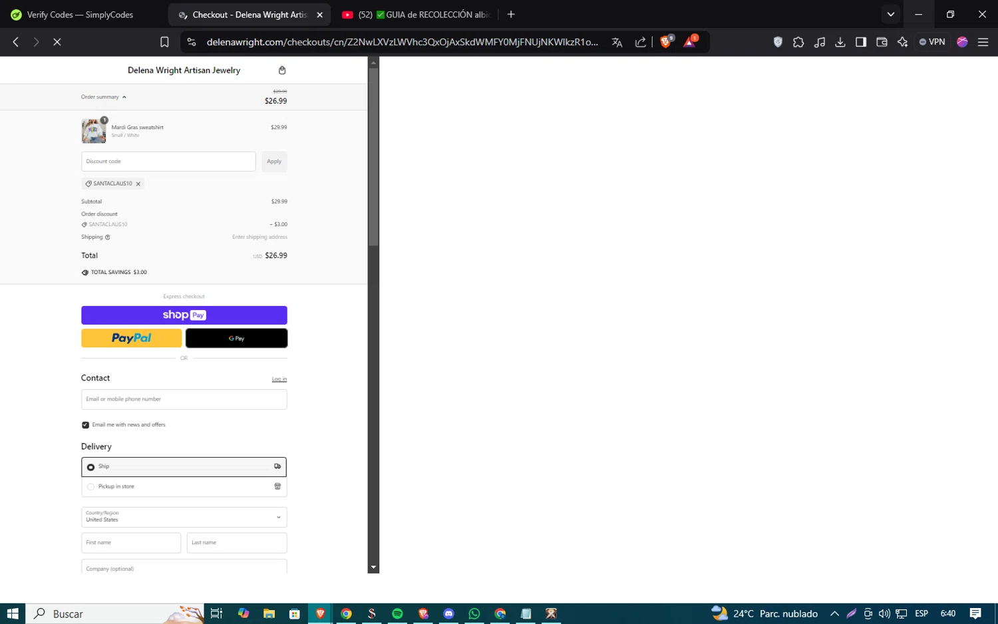
Task: Open Microsoft Store from the taskbar
Action: pyautogui.click(x=295, y=613)
